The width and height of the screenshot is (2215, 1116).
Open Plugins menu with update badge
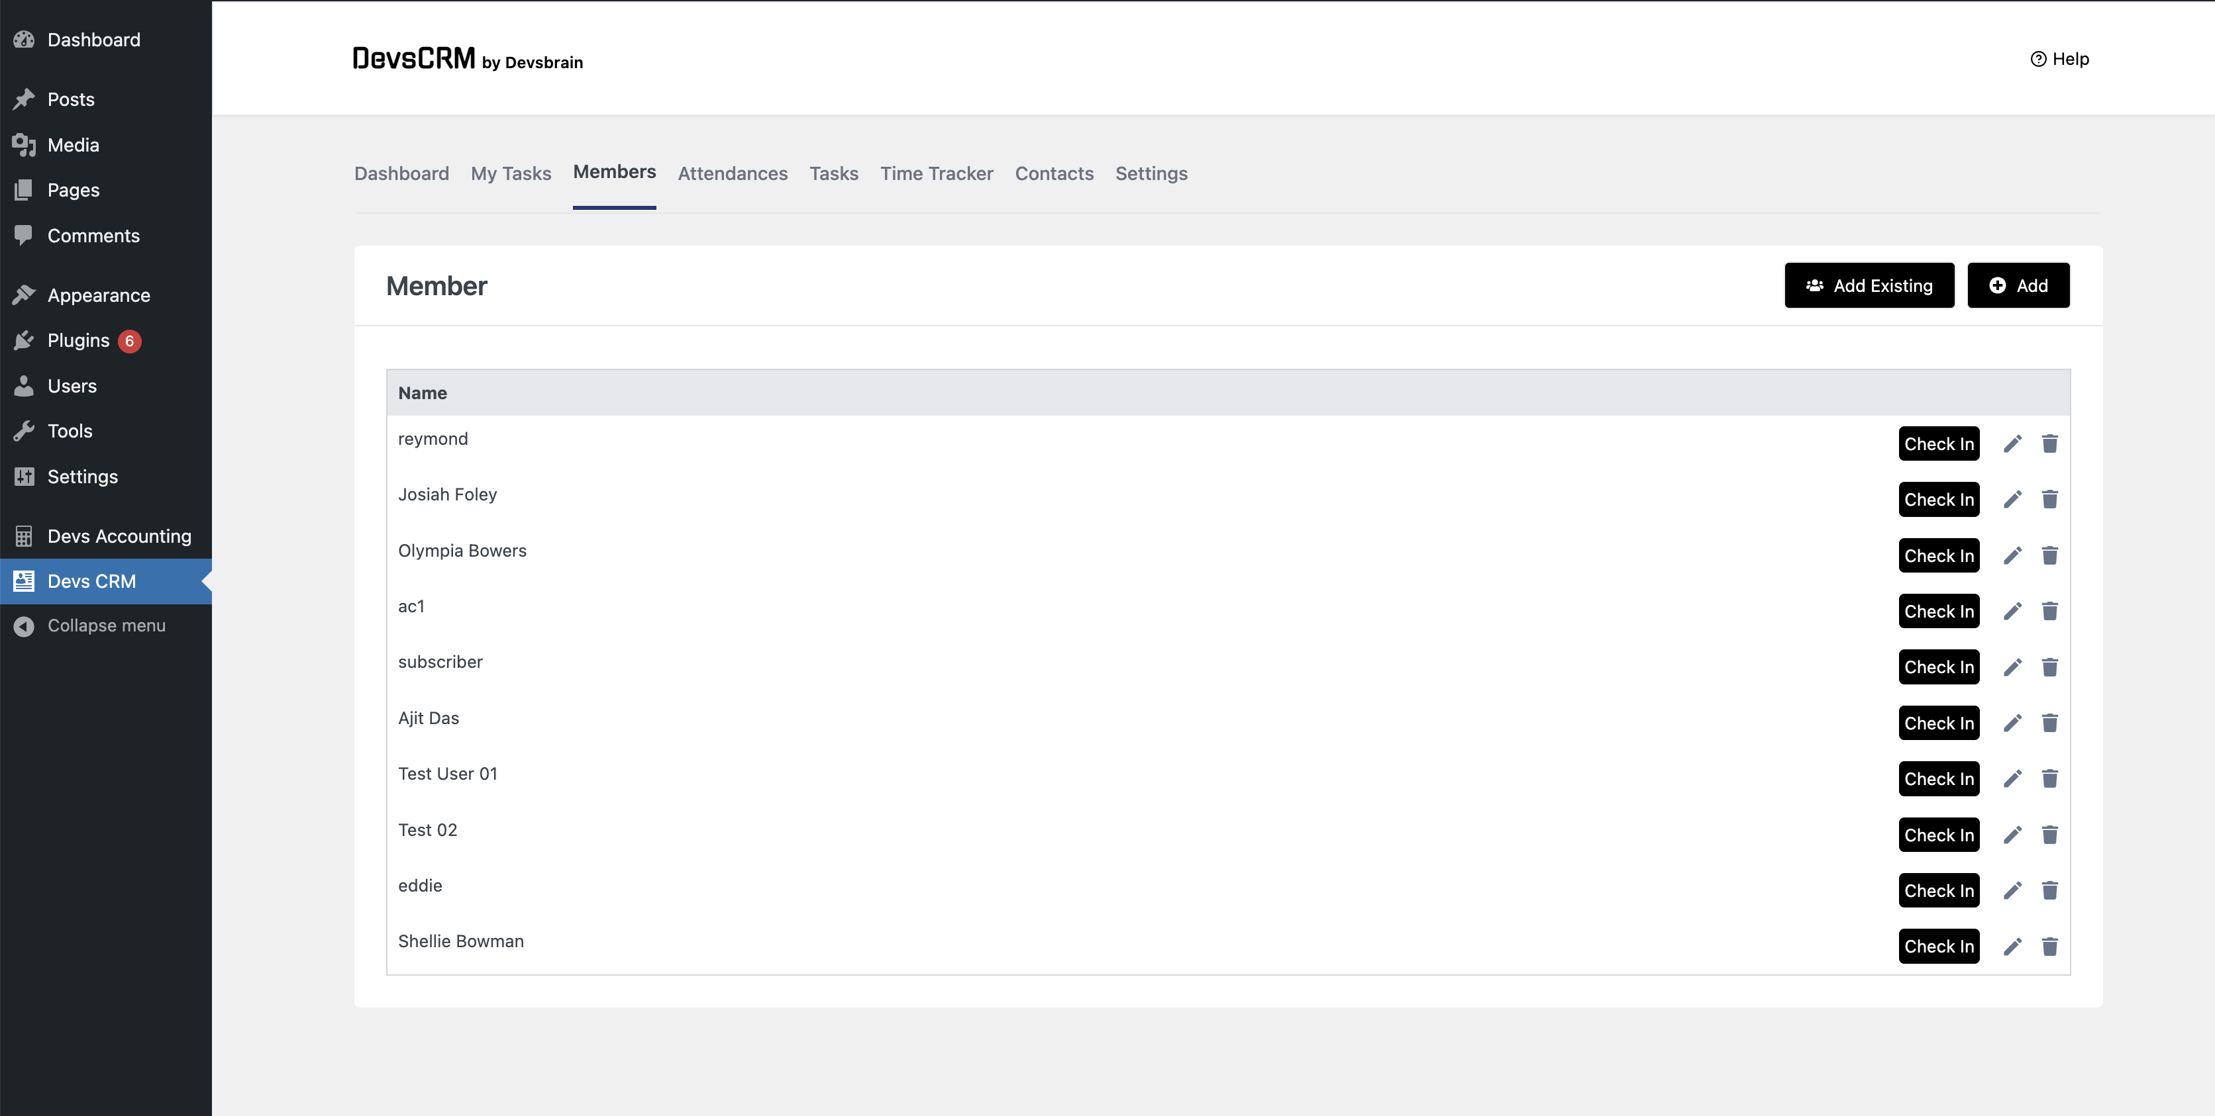point(78,341)
